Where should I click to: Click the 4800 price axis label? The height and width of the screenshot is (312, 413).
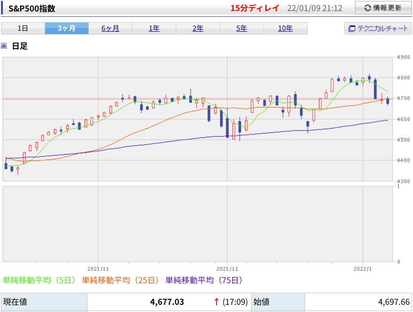403,78
